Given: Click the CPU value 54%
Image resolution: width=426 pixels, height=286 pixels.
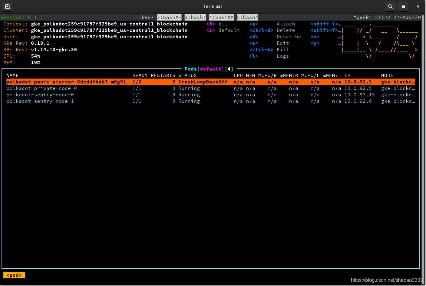Looking at the screenshot, I should (x=36, y=56).
